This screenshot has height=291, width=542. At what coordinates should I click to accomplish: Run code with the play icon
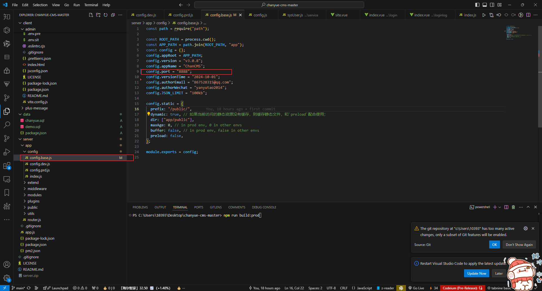point(484,15)
